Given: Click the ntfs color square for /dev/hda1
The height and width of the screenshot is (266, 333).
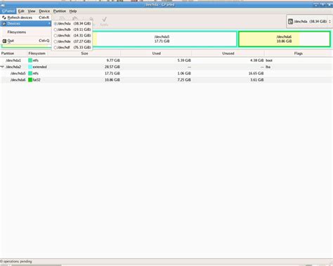Looking at the screenshot, I should tap(30, 60).
